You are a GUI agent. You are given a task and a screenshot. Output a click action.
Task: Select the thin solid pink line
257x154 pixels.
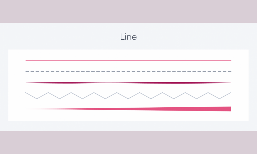[128, 61]
